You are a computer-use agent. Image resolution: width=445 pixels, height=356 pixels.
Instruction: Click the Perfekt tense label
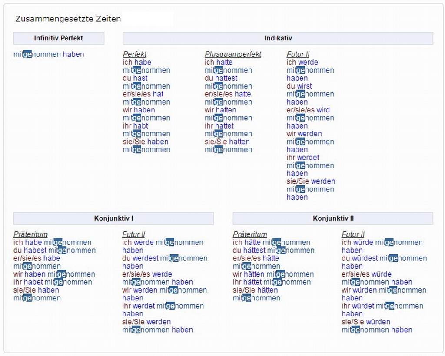tap(135, 55)
